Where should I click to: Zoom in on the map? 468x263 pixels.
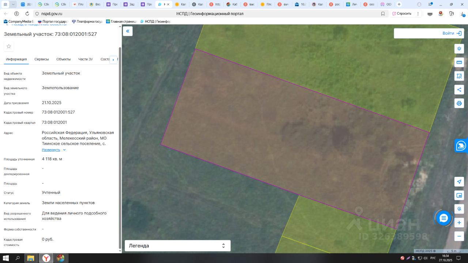pyautogui.click(x=459, y=222)
